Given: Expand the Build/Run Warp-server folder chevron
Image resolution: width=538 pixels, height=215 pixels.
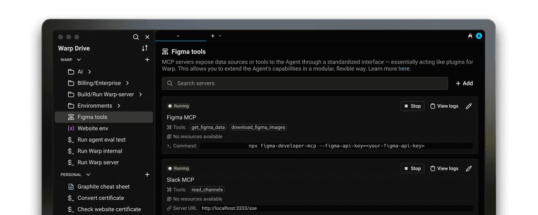Looking at the screenshot, I should (140, 94).
